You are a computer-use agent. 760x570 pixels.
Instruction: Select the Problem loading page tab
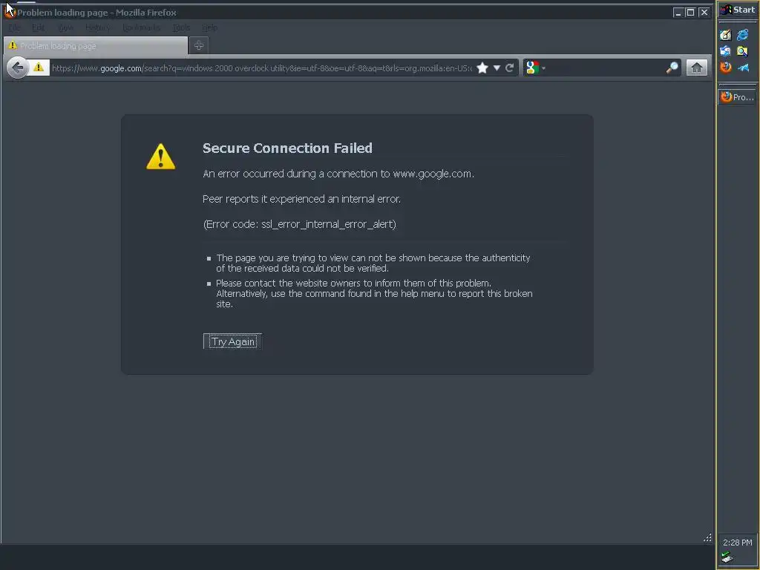click(x=96, y=45)
